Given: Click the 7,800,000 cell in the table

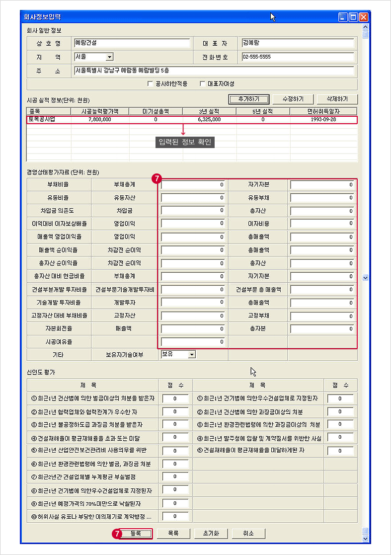Looking at the screenshot, I should 100,120.
